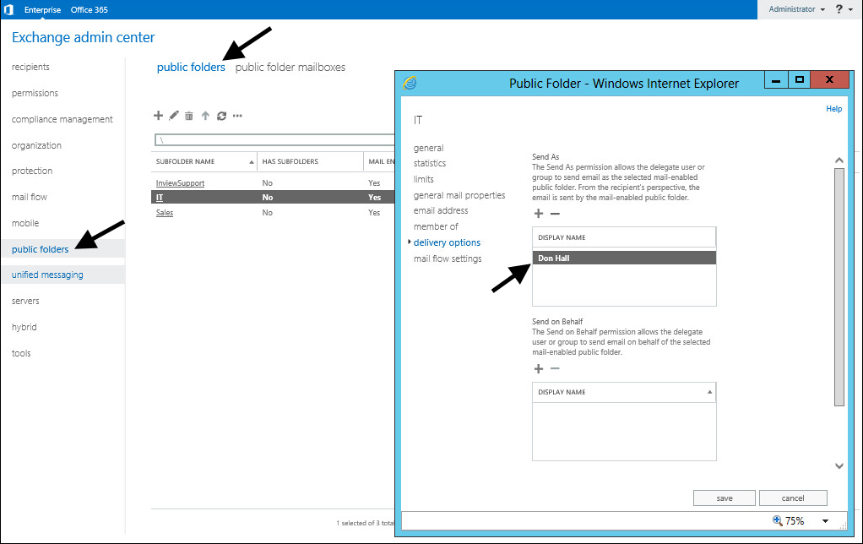Switch to public folder mailboxes tab

[290, 68]
